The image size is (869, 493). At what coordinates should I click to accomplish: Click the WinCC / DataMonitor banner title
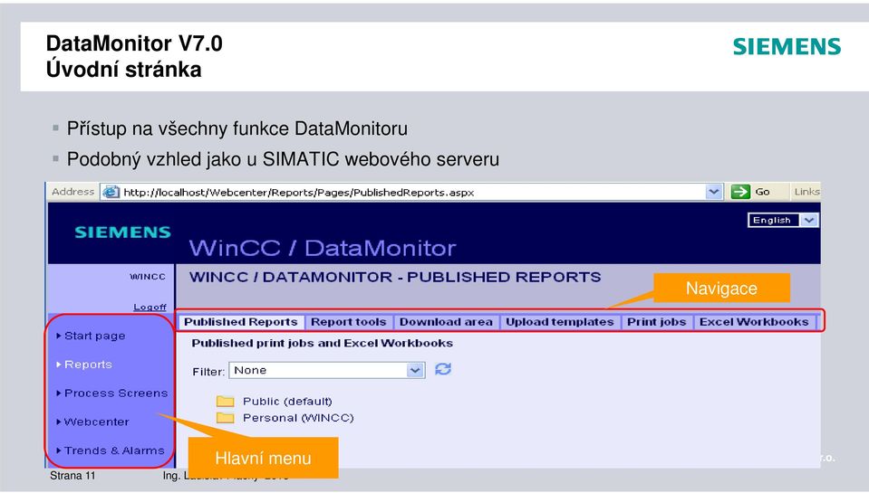click(x=323, y=248)
